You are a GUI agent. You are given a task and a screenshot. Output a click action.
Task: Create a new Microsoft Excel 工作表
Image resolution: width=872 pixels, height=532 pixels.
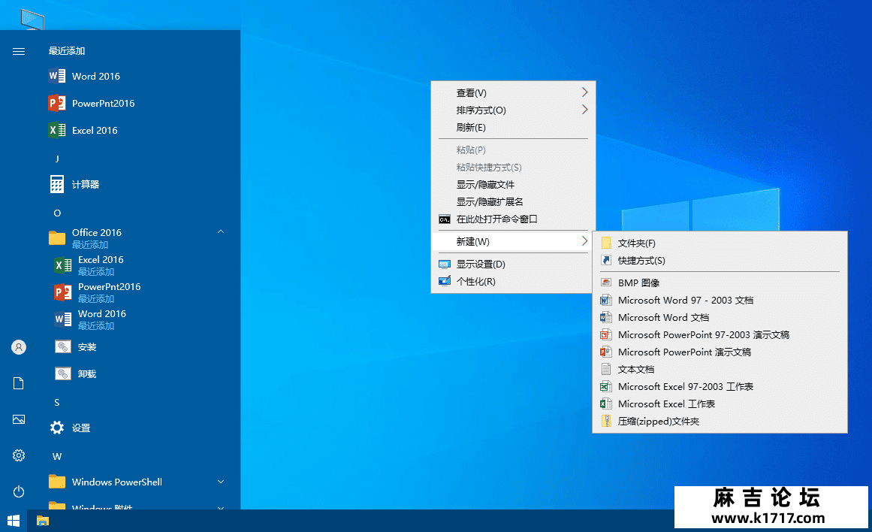click(x=720, y=404)
